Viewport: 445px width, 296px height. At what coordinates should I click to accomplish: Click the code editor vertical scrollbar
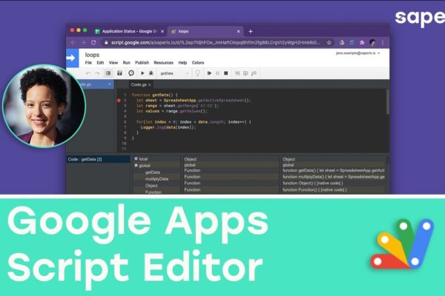point(388,102)
